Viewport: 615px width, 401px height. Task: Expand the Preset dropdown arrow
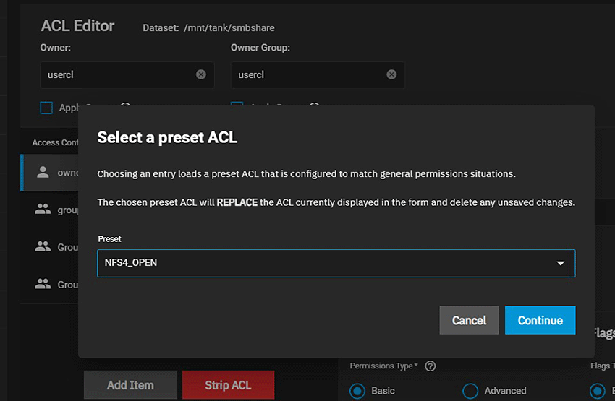pos(560,263)
